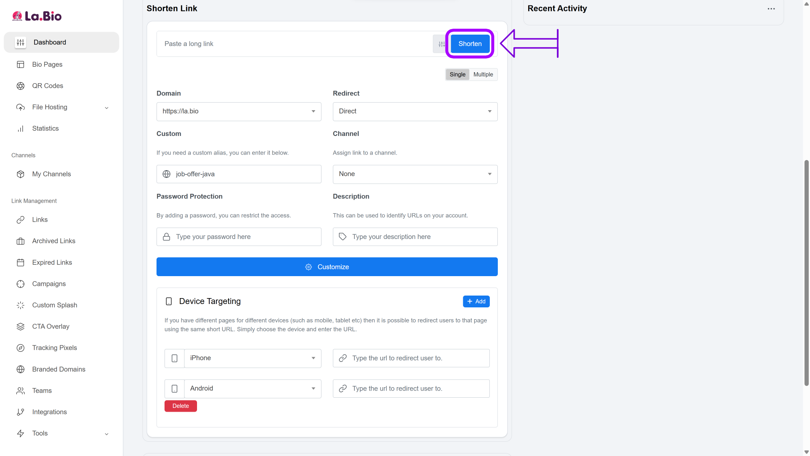Click the La.Bio logo icon
This screenshot has height=456, width=810.
click(x=17, y=16)
